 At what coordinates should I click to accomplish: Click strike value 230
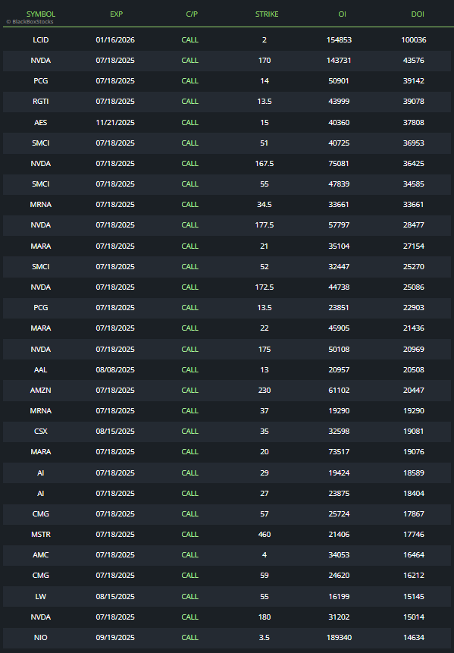[x=265, y=391]
